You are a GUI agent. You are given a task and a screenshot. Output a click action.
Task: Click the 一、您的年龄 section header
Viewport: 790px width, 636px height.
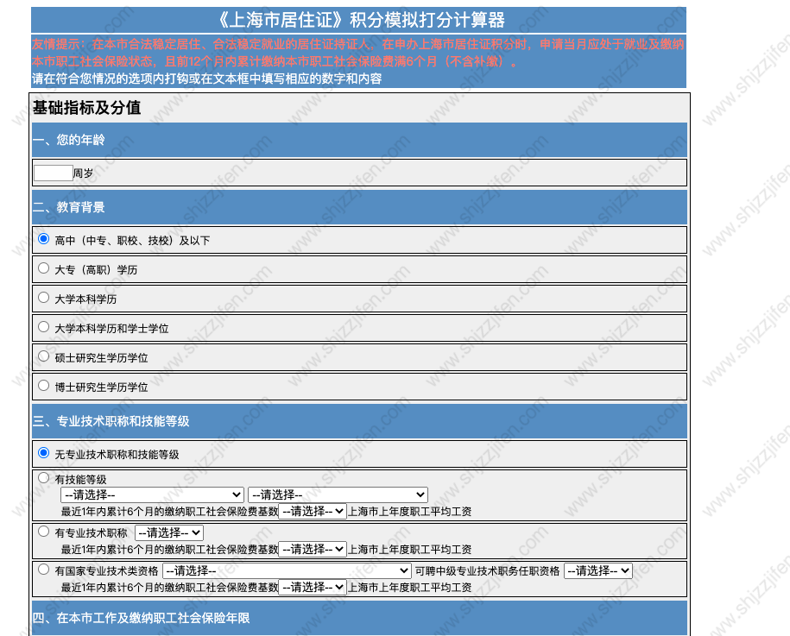click(x=359, y=140)
